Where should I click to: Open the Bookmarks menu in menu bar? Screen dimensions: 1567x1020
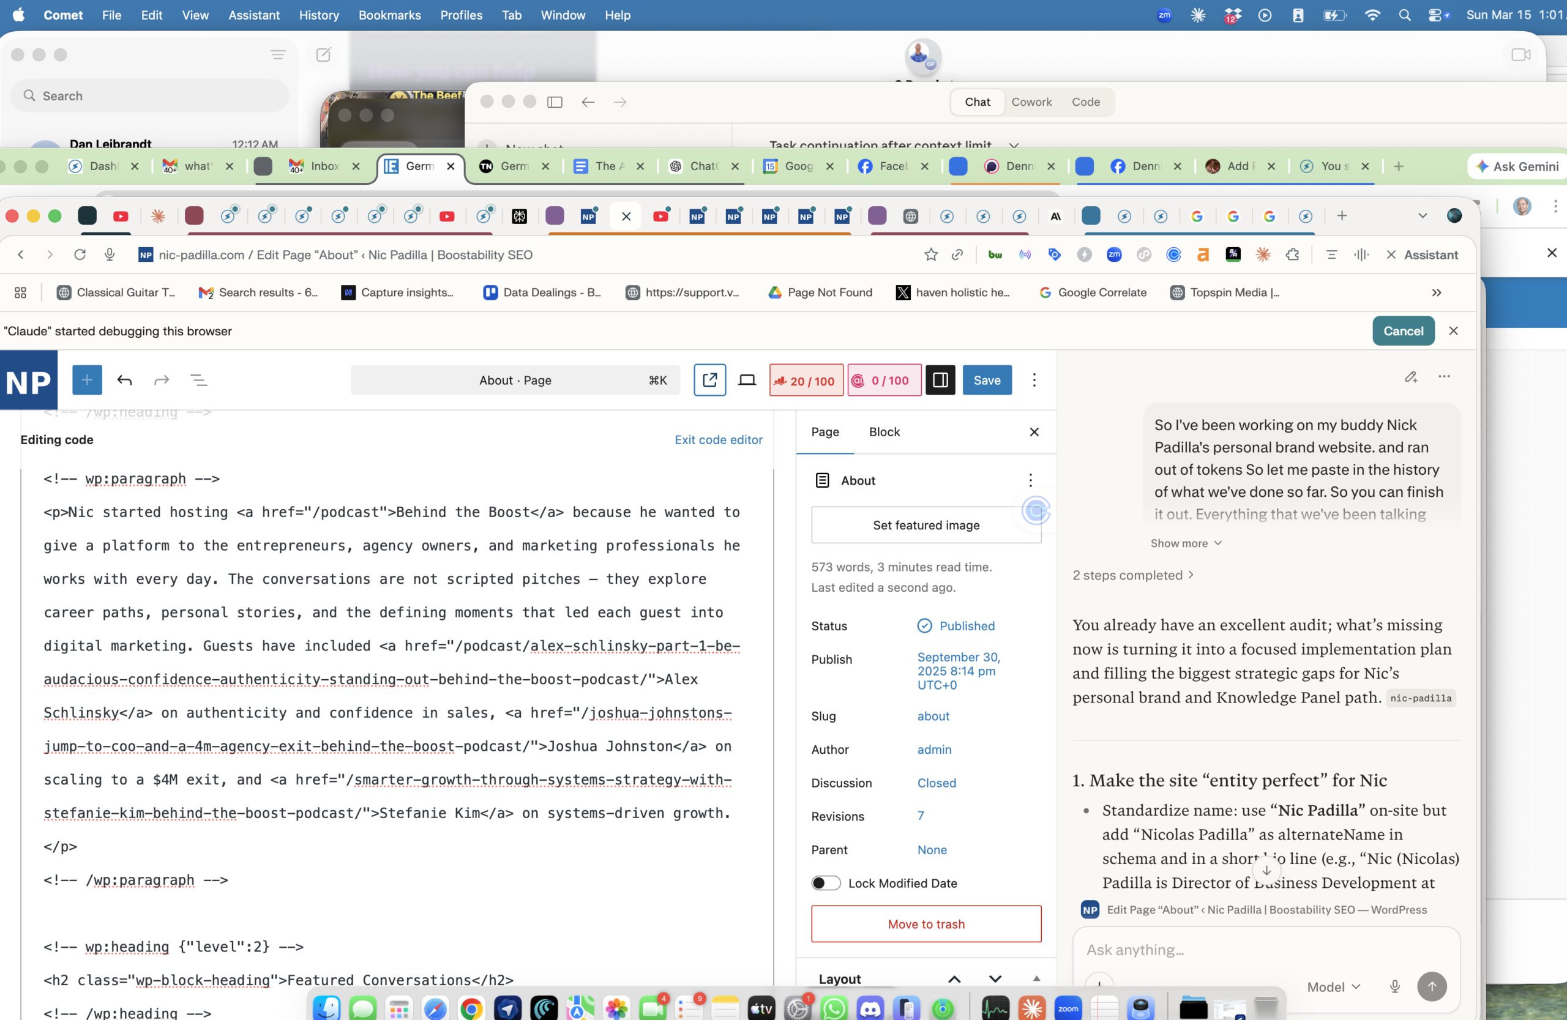click(389, 15)
